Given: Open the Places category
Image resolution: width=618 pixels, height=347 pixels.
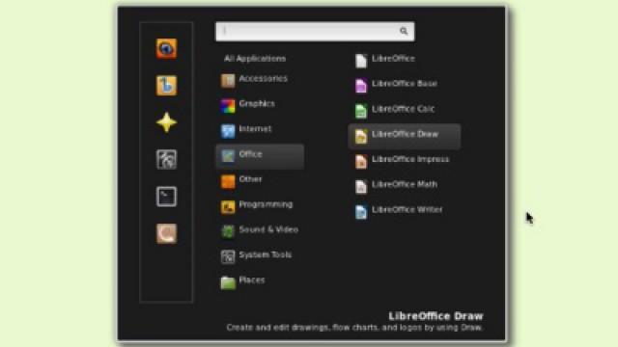Looking at the screenshot, I should pyautogui.click(x=260, y=281).
